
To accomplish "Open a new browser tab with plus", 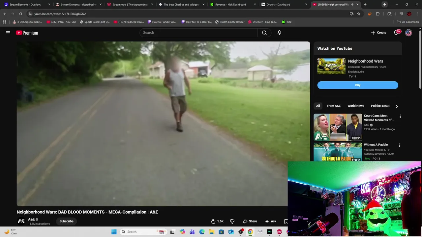I will [x=365, y=5].
